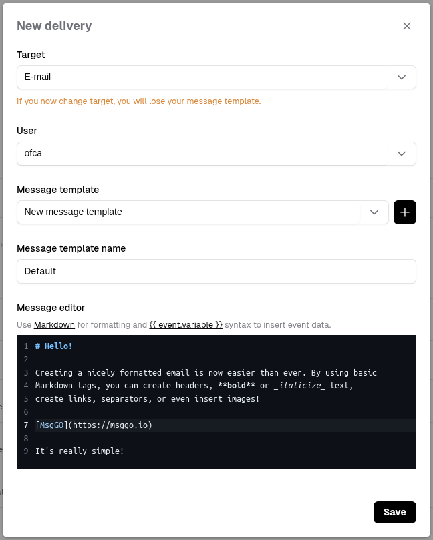Click the 'create links, separators' editor line

147,399
